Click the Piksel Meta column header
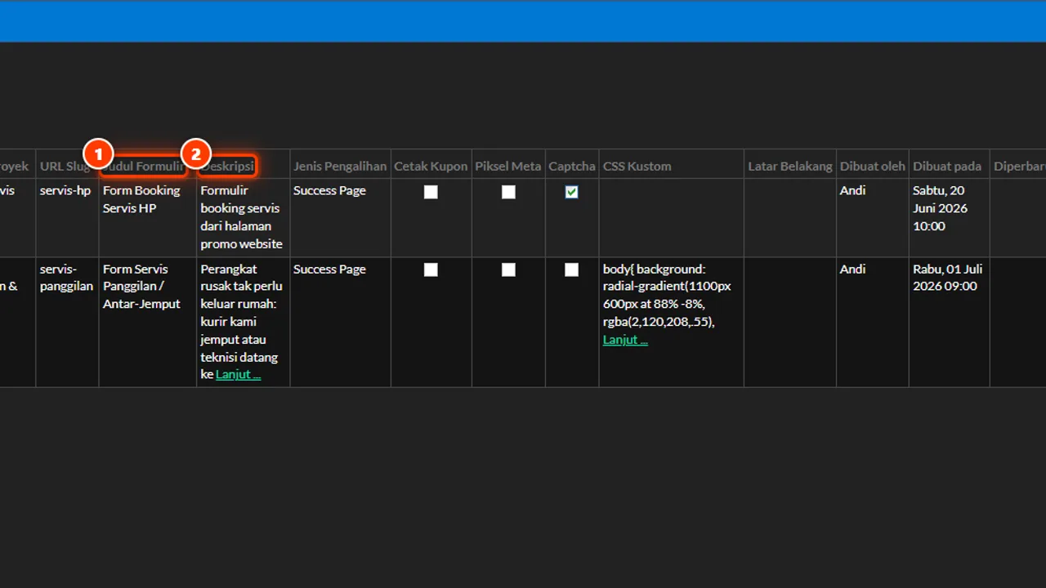1046x588 pixels. [x=508, y=166]
